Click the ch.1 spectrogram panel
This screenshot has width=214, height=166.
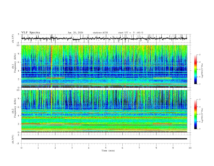(104, 66)
